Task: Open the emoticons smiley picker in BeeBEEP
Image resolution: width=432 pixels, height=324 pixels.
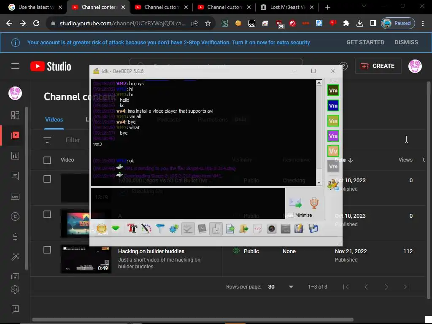Action: [x=101, y=228]
